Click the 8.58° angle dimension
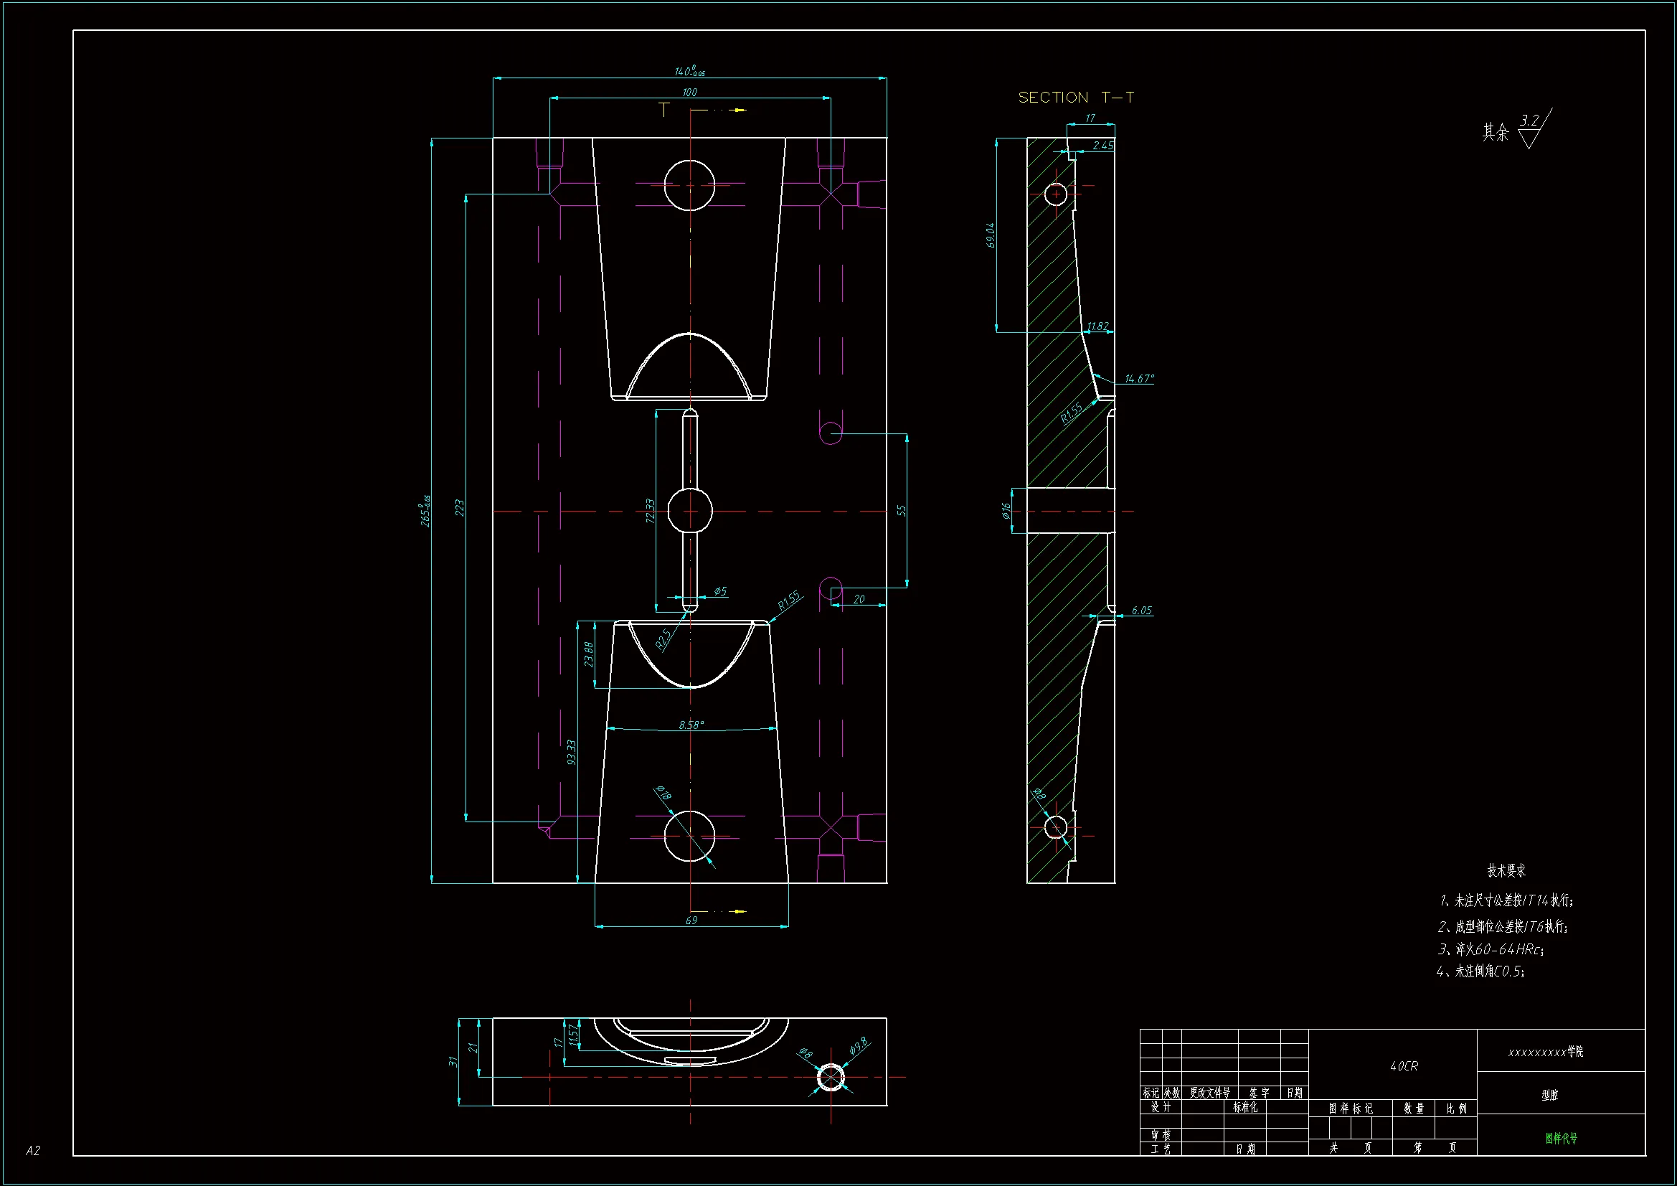The image size is (1677, 1186). click(x=691, y=725)
